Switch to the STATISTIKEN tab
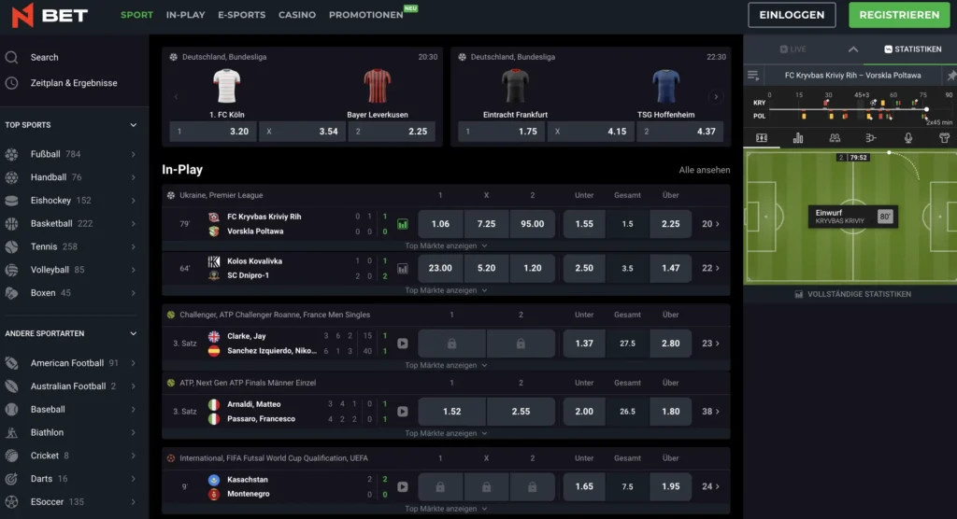The image size is (957, 519). click(x=913, y=49)
